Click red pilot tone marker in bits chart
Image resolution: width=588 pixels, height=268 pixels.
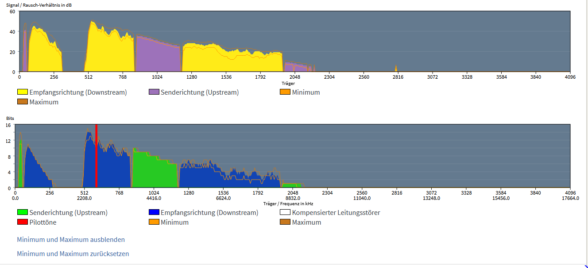tap(96, 156)
